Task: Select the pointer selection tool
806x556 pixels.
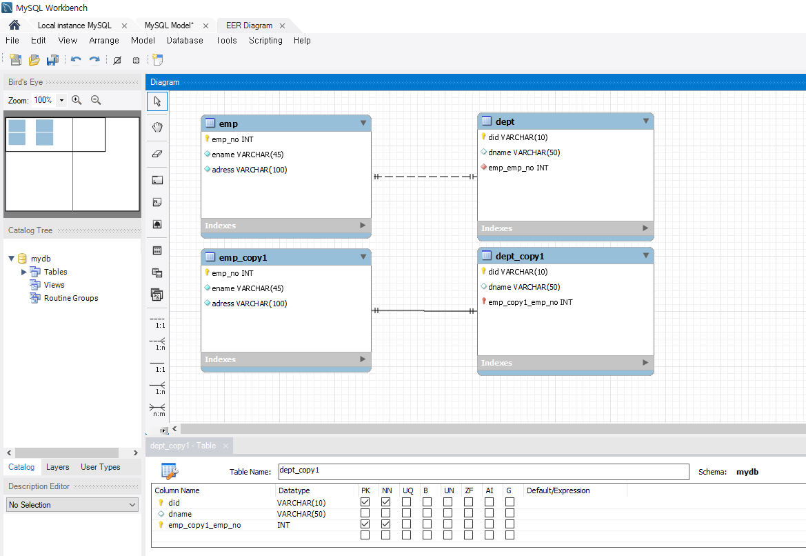Action: [x=157, y=101]
